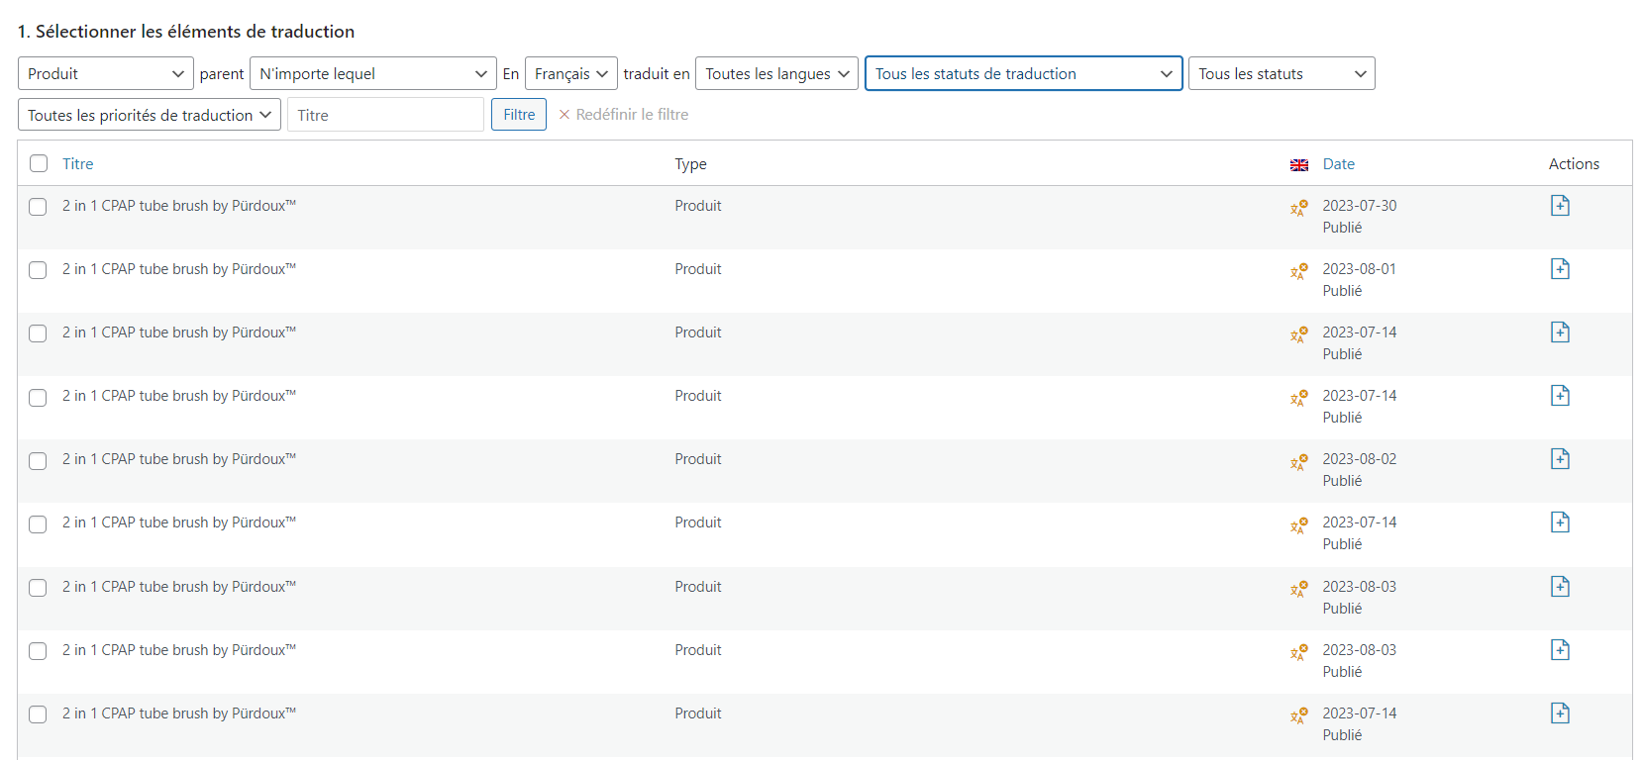
Task: Check the row dated 2023-08-02
Action: point(38,460)
